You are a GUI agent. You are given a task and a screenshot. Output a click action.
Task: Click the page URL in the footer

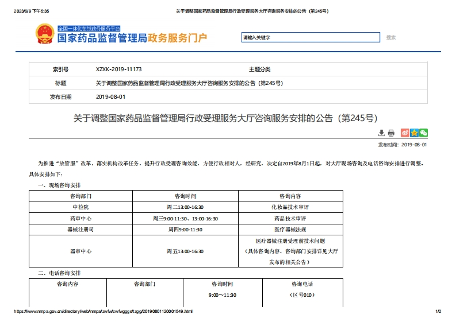click(104, 312)
